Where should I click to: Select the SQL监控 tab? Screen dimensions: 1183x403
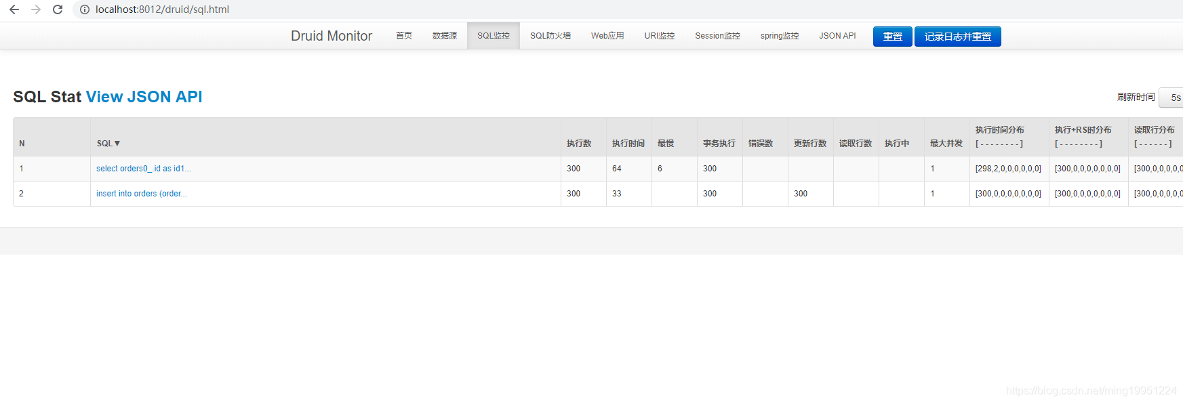[x=494, y=36]
